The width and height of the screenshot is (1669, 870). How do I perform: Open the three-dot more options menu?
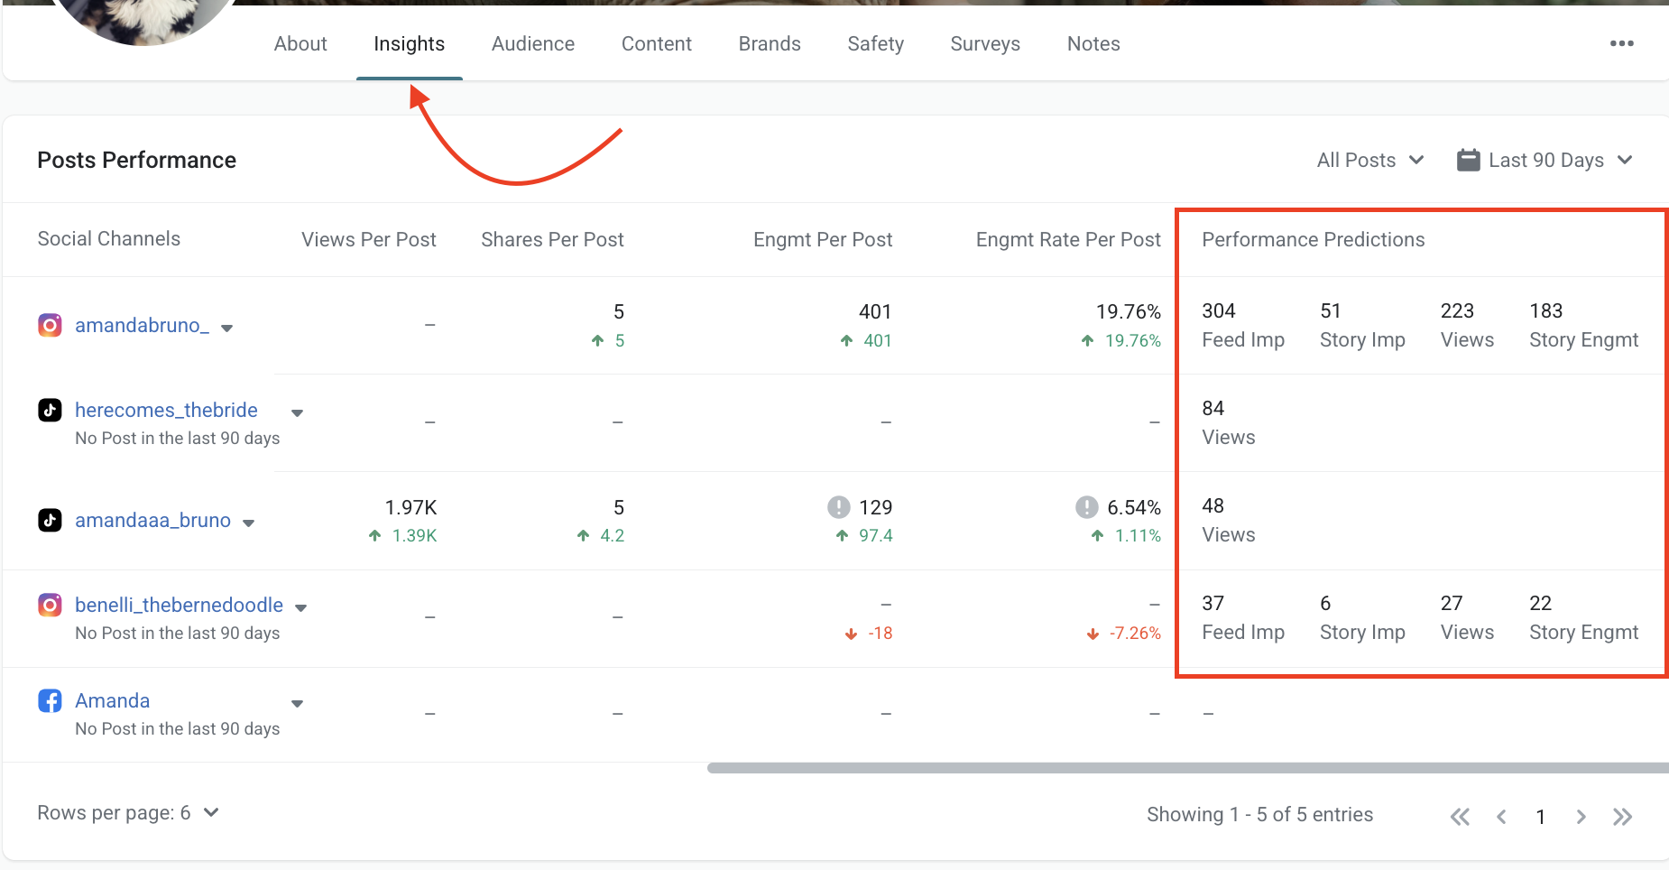click(1621, 43)
